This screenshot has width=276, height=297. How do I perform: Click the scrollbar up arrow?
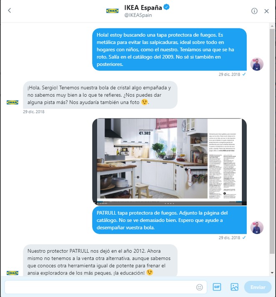(x=272, y=26)
